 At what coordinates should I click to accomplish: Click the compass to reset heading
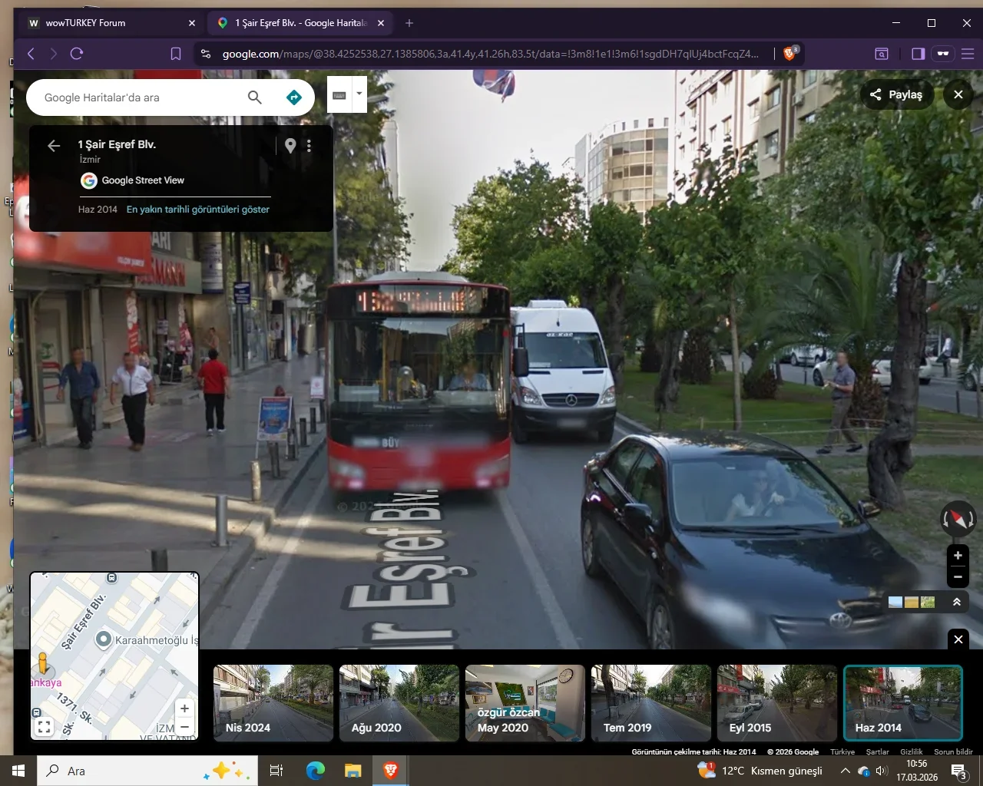(958, 519)
